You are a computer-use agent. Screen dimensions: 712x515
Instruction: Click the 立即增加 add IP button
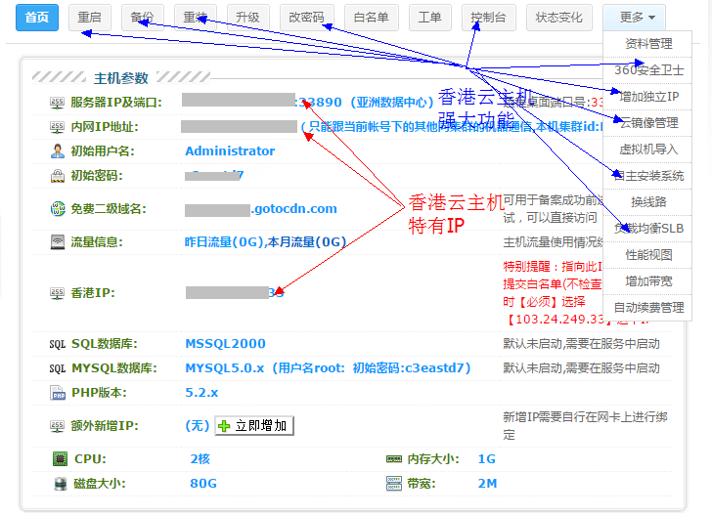click(x=254, y=426)
